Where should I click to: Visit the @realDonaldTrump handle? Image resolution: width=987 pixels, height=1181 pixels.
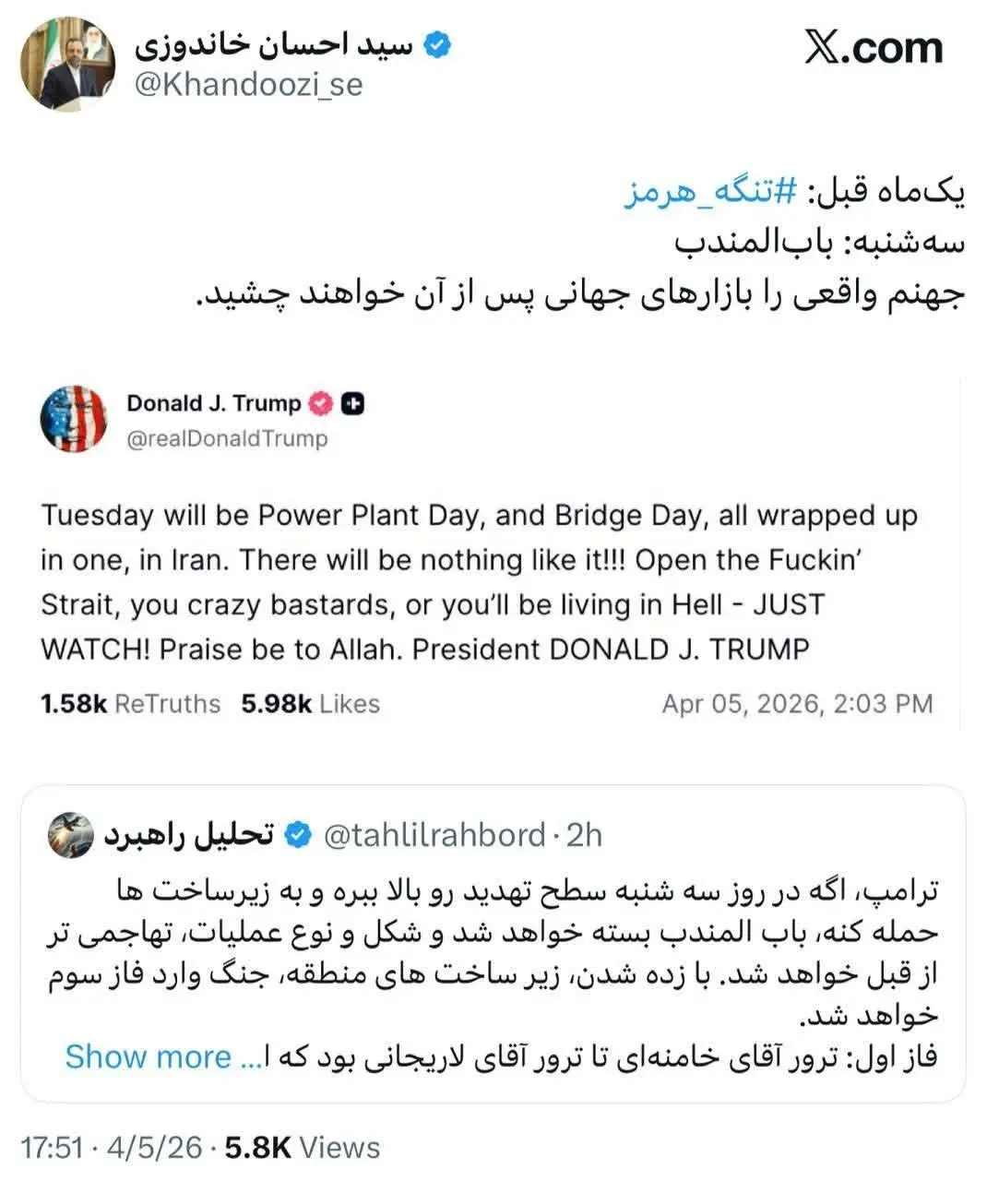pyautogui.click(x=227, y=438)
